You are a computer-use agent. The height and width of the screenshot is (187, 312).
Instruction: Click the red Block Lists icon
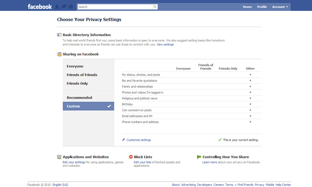[131, 157]
